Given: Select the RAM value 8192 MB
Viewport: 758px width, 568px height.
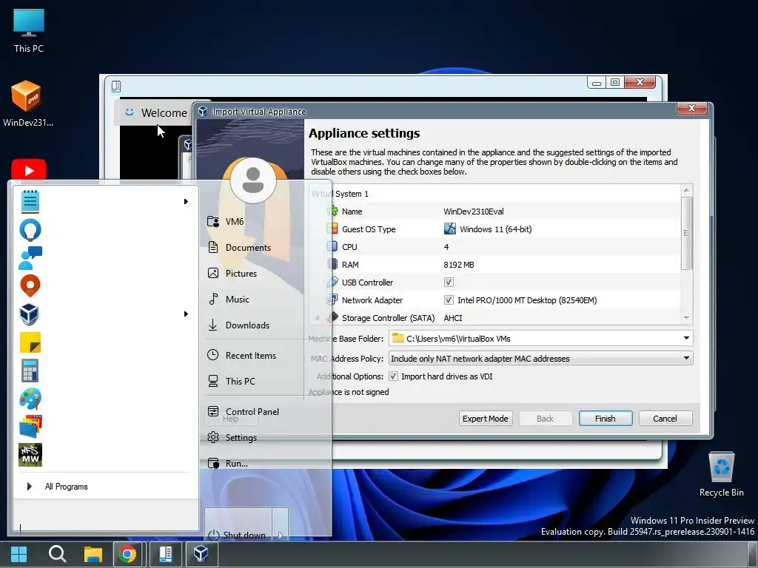Looking at the screenshot, I should (459, 265).
